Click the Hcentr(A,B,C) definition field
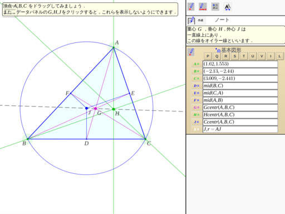The width and height of the screenshot is (285, 214). (x=240, y=115)
